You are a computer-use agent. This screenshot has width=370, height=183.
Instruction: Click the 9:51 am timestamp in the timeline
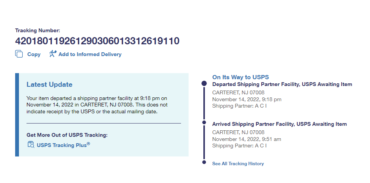[247, 139]
